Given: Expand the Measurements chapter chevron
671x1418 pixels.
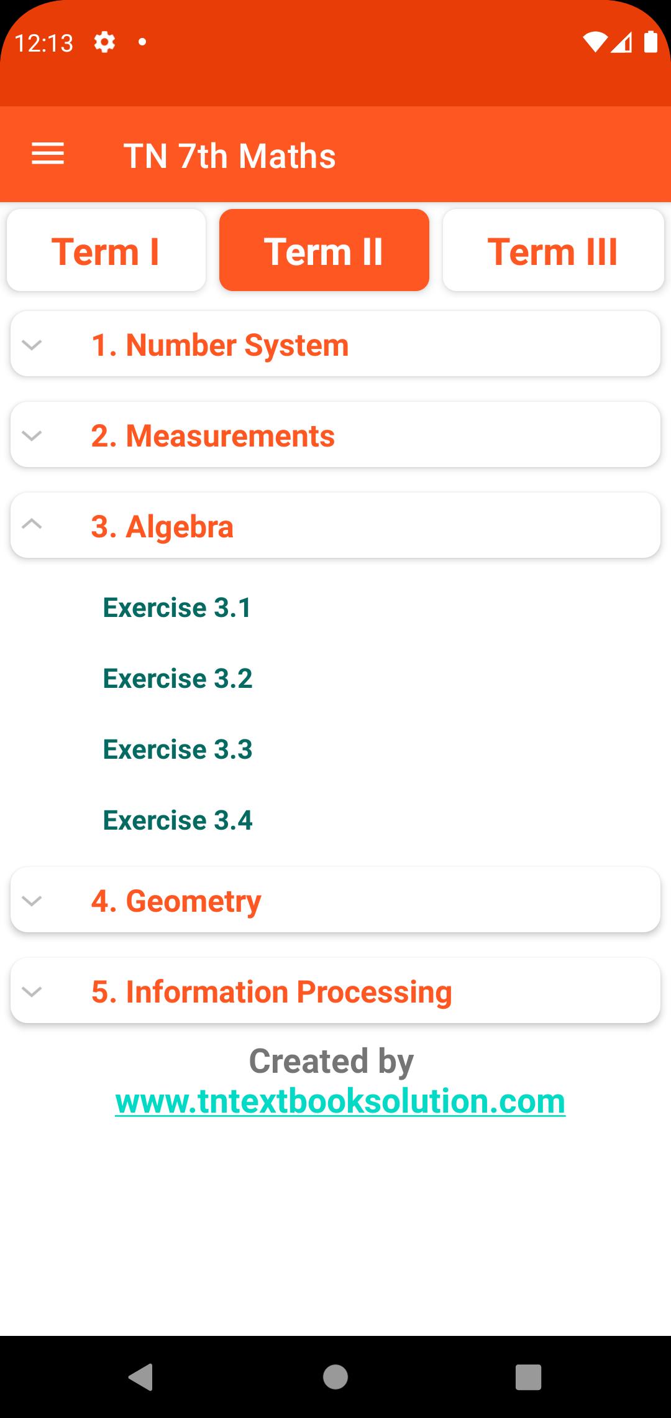Looking at the screenshot, I should point(32,435).
